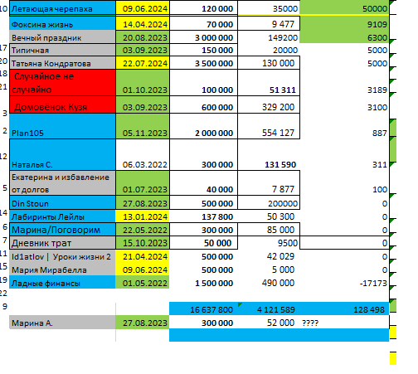Click the Din Stoun cell

point(62,202)
